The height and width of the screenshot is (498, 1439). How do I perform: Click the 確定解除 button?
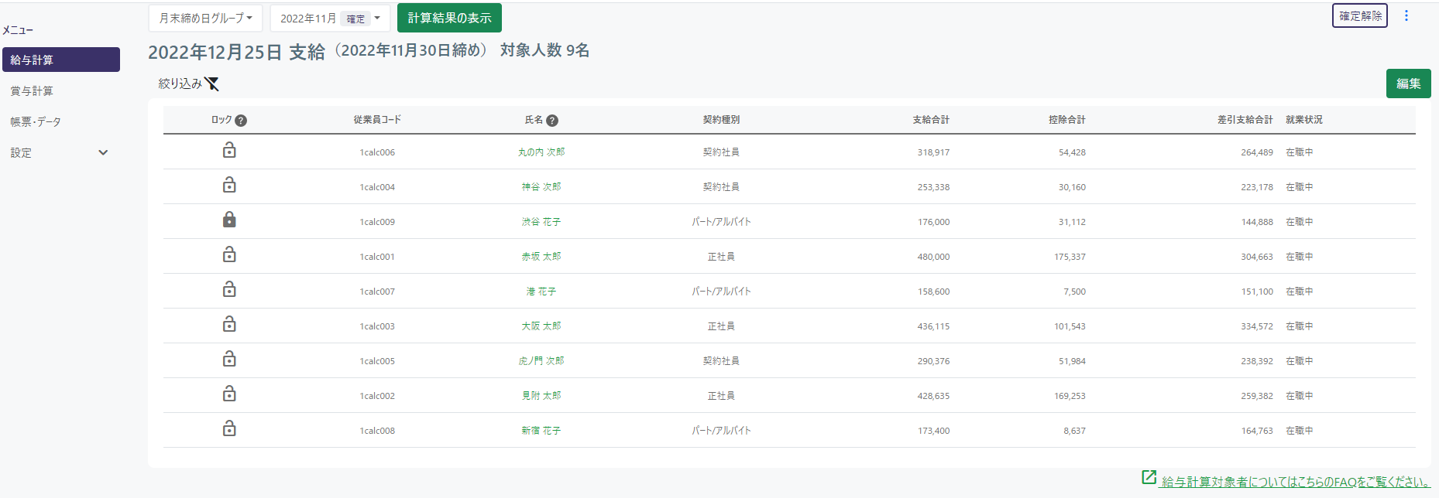(1359, 16)
